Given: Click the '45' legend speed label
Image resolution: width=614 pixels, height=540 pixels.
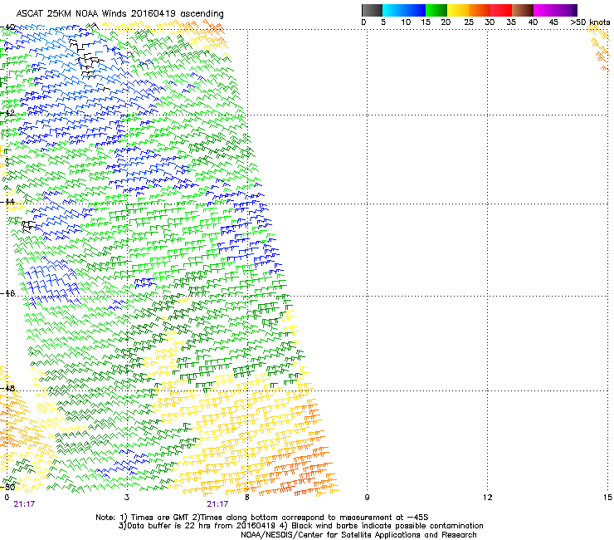Looking at the screenshot, I should (x=553, y=22).
